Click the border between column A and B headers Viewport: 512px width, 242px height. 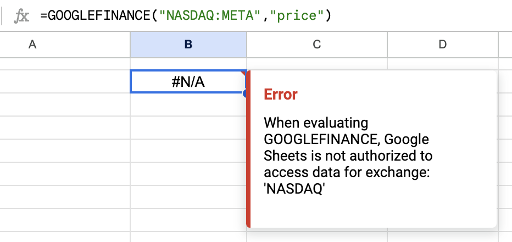click(x=130, y=45)
